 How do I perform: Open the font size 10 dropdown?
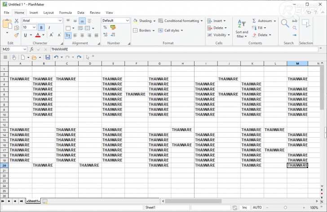(34, 27)
